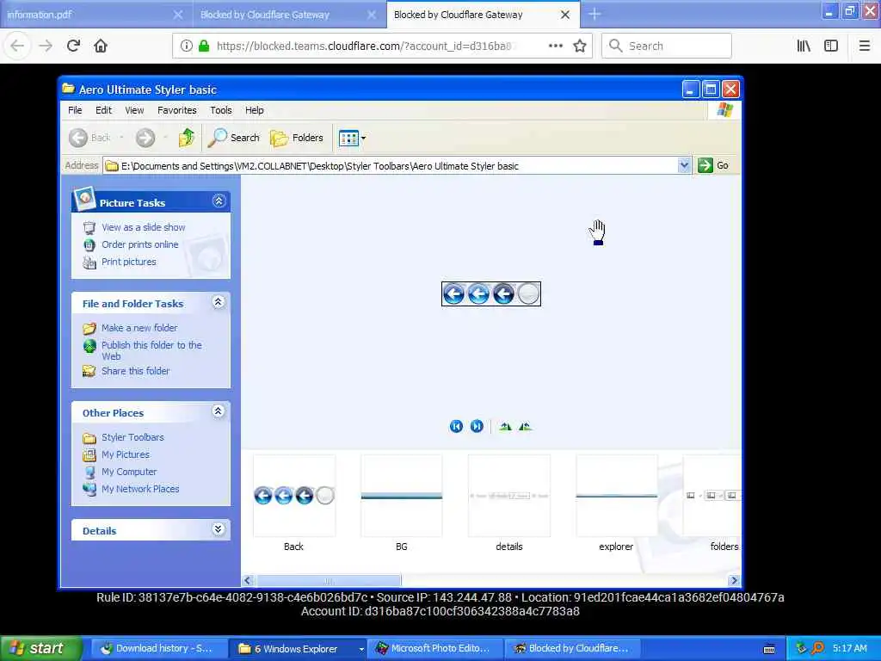Collapse File and Folder Tasks panel
881x661 pixels.
[219, 302]
